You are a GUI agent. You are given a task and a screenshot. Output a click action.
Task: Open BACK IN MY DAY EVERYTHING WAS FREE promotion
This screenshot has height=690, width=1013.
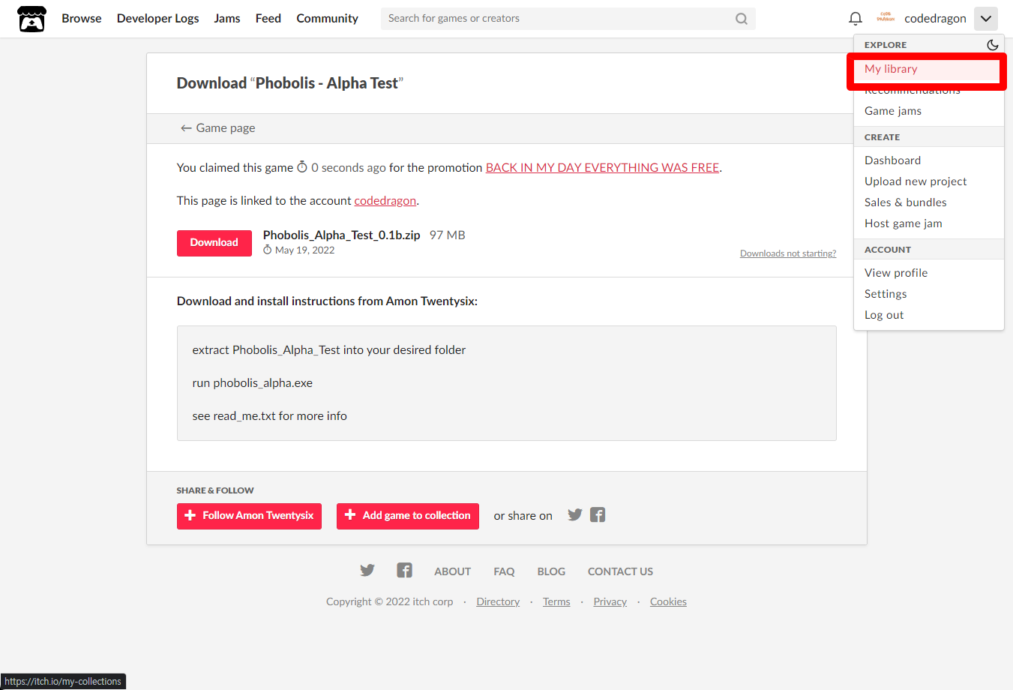pos(603,168)
